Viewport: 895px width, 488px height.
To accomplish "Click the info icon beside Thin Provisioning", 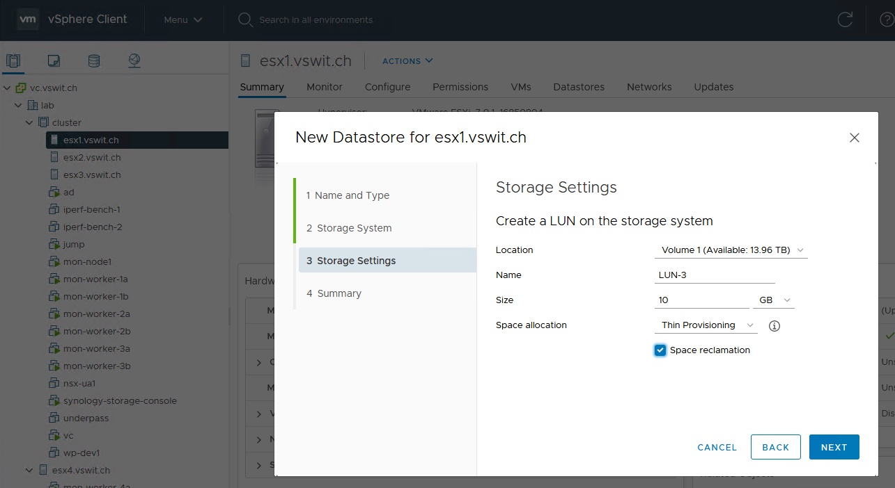I will (x=774, y=325).
